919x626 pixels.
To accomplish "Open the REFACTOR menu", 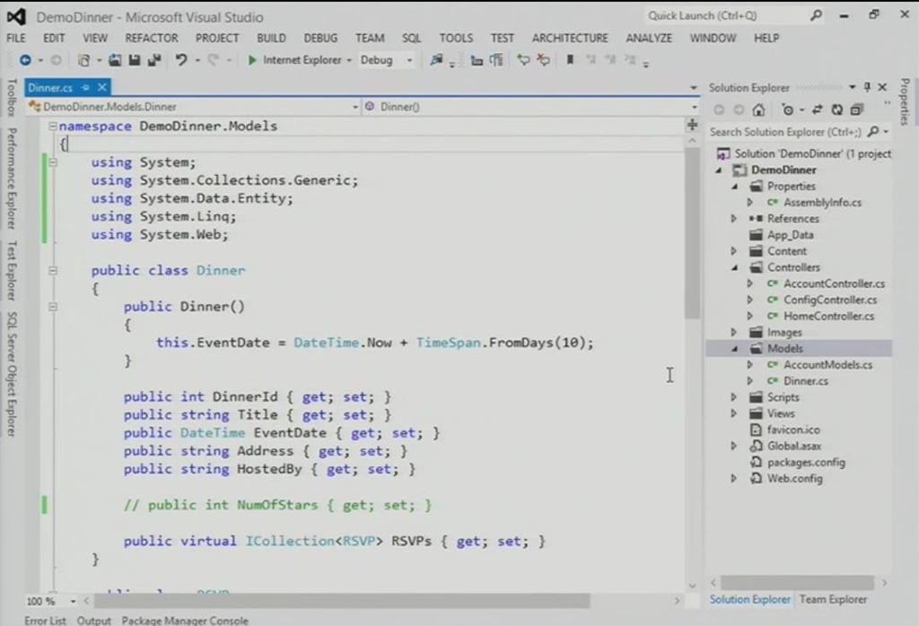I will tap(151, 38).
